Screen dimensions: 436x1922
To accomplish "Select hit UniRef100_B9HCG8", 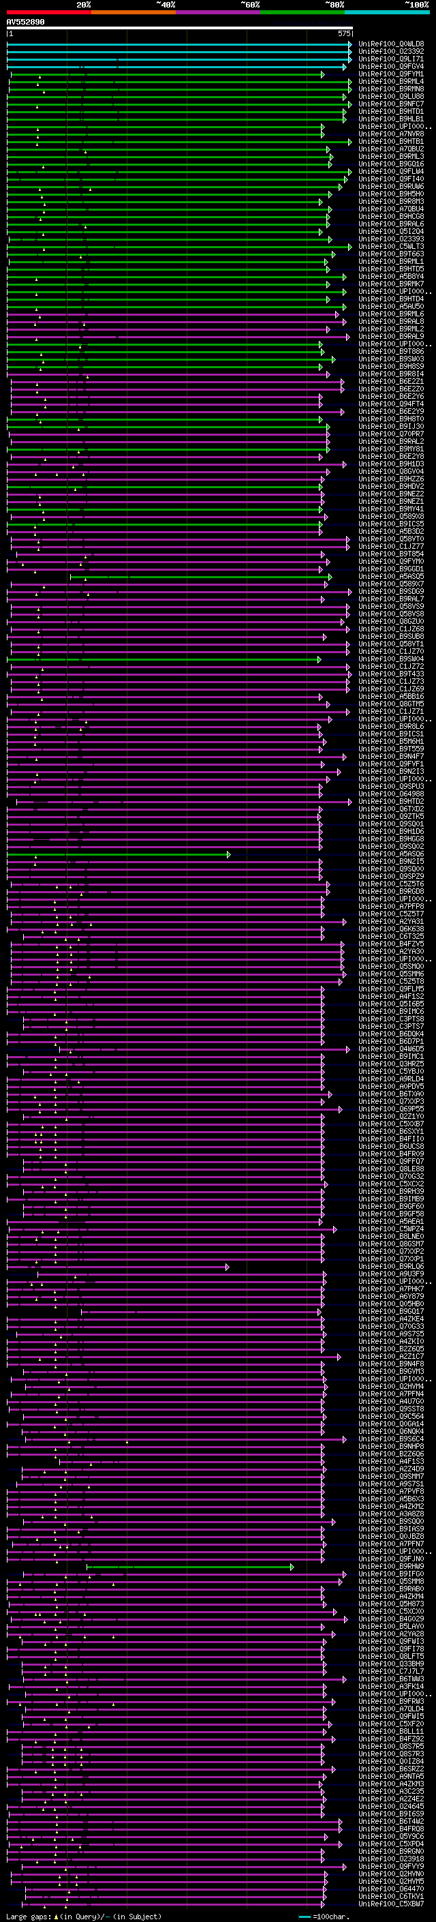I will coord(391,216).
